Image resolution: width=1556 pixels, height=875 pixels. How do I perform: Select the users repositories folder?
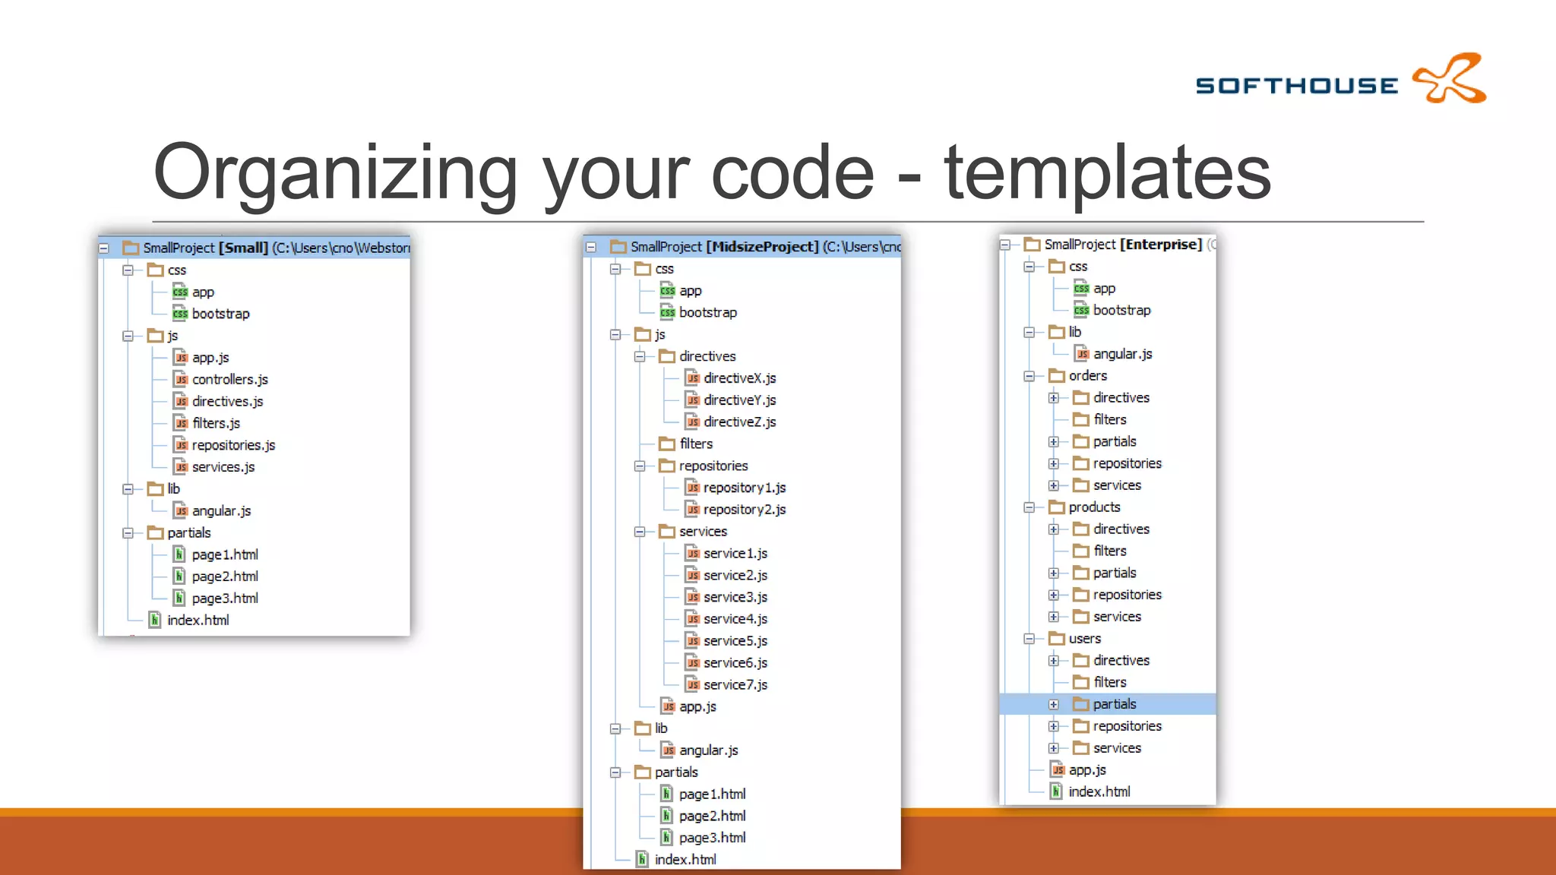click(1127, 726)
